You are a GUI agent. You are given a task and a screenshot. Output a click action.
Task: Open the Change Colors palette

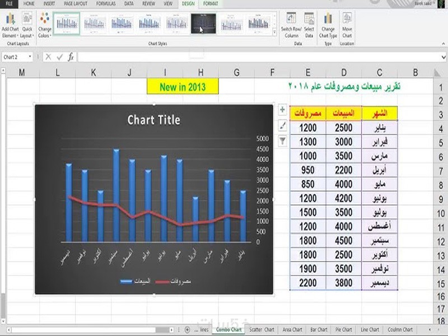pos(45,25)
